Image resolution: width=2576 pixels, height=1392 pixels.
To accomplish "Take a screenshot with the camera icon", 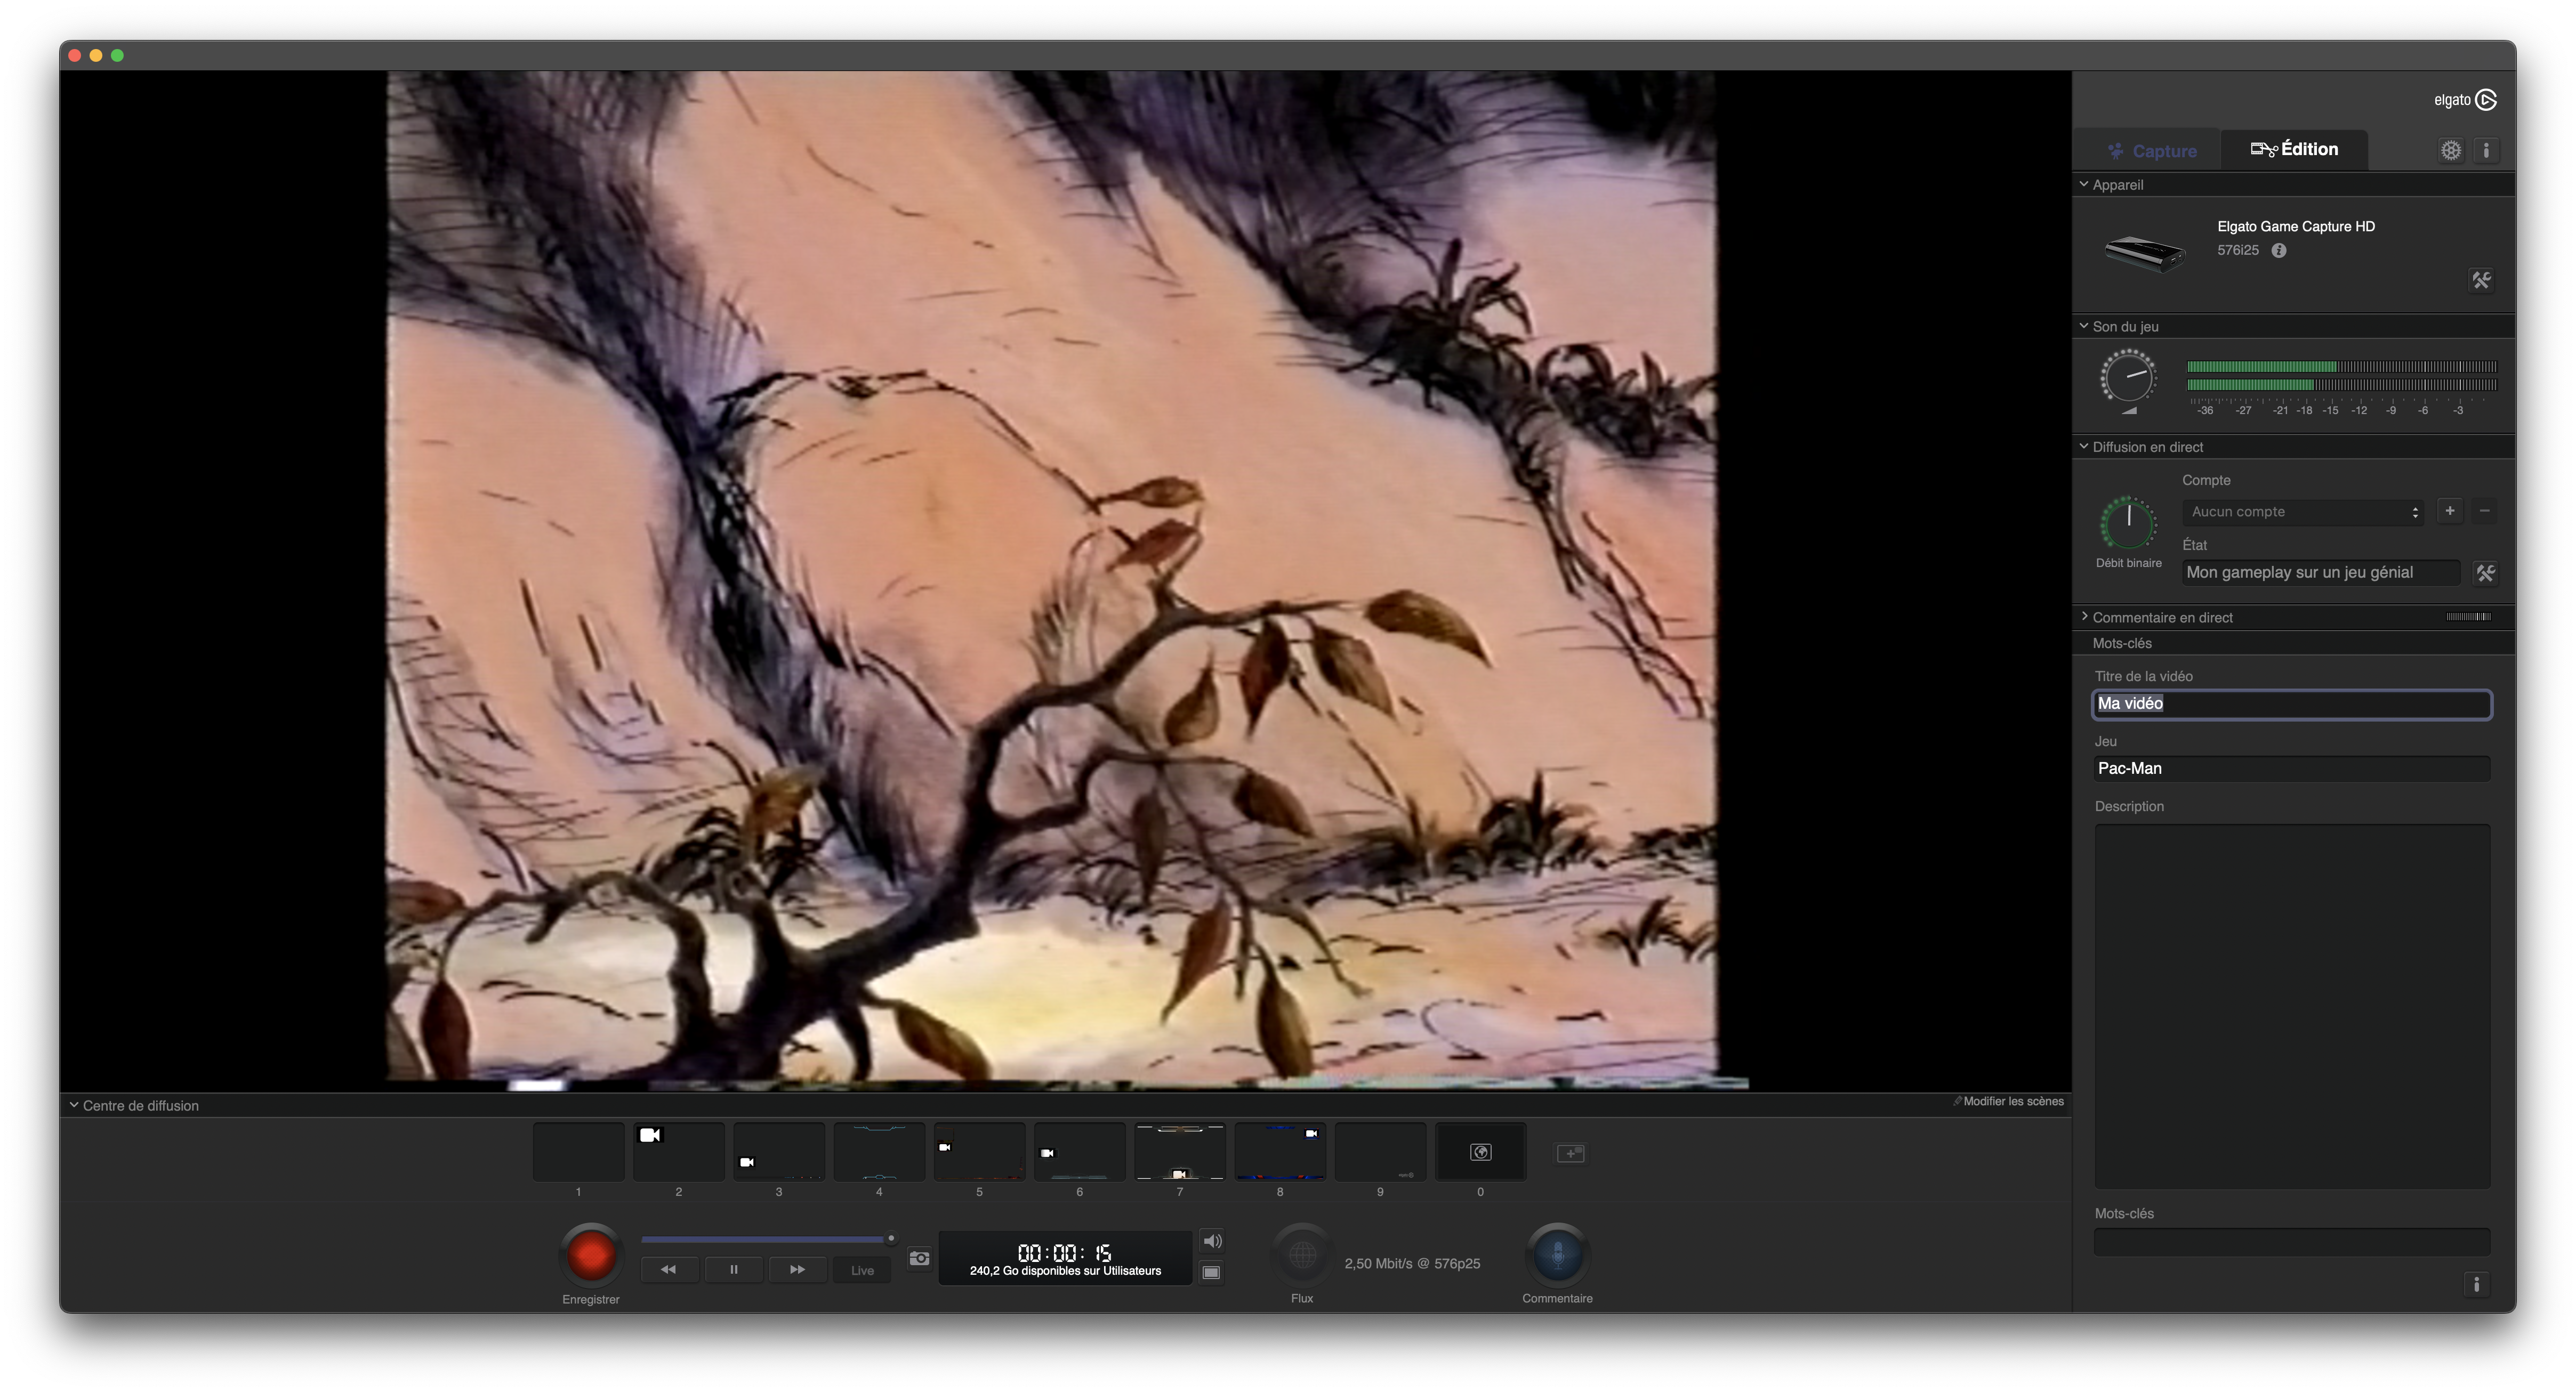I will pos(919,1258).
